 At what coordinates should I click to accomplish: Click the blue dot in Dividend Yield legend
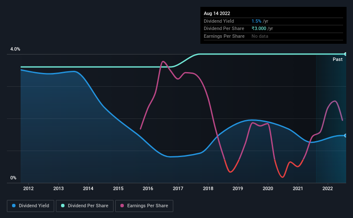tap(14, 206)
